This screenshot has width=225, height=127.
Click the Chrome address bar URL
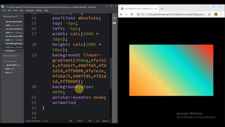pyautogui.click(x=176, y=14)
